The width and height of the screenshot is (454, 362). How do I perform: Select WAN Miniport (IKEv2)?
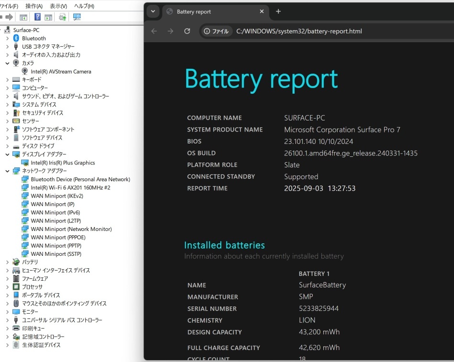(x=57, y=196)
